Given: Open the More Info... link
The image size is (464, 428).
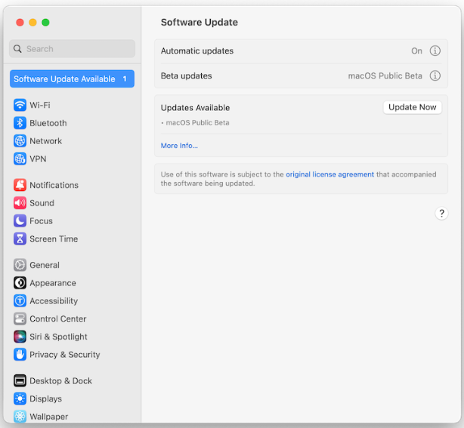Looking at the screenshot, I should (x=179, y=146).
